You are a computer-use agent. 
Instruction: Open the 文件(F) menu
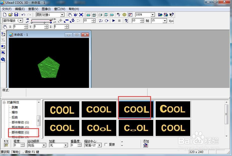pos(7,9)
